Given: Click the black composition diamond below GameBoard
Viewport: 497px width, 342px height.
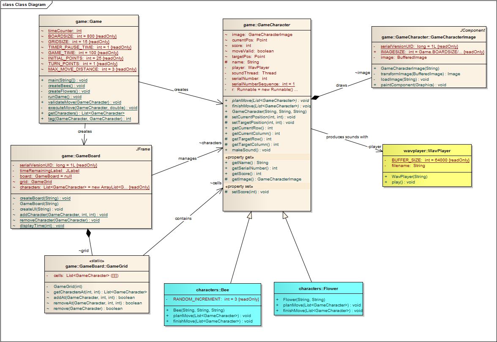Looking at the screenshot, I should [x=88, y=233].
